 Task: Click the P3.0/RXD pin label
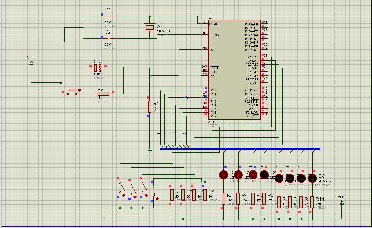[x=251, y=90]
